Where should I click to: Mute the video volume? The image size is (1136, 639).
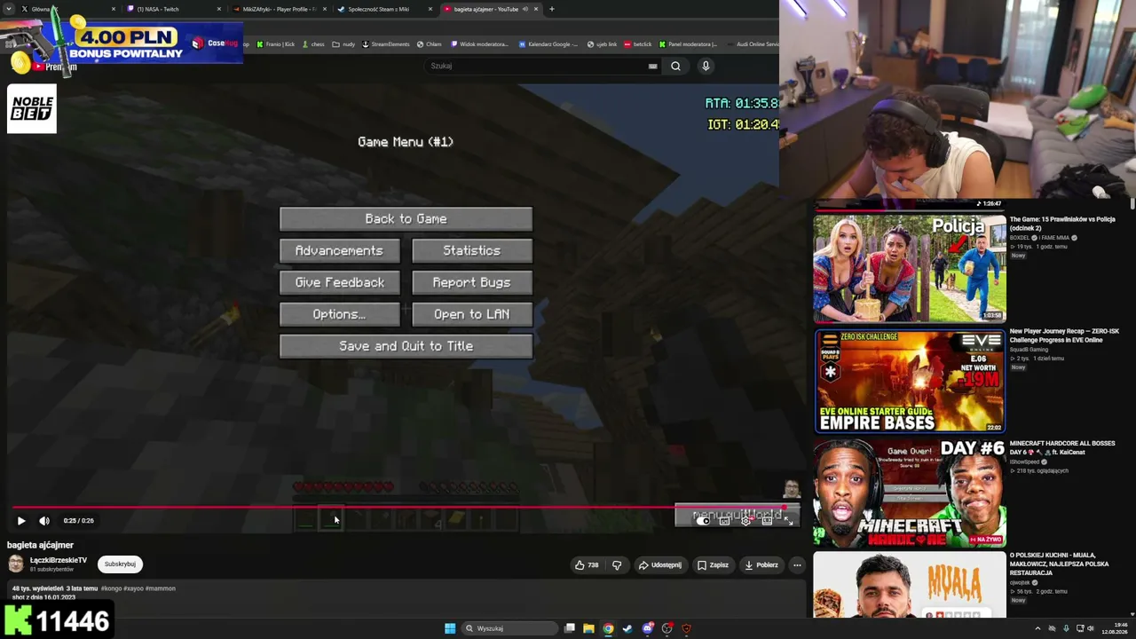[44, 521]
